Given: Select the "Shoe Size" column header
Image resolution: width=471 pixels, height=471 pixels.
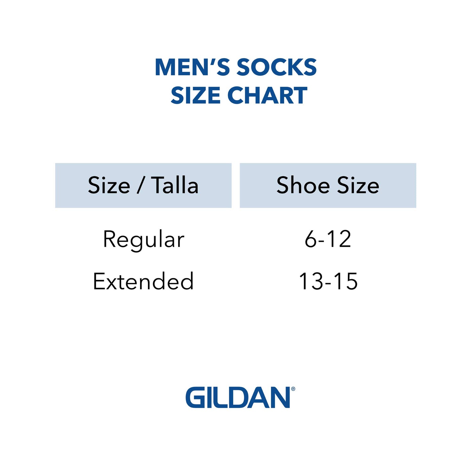Looking at the screenshot, I should coord(328,185).
